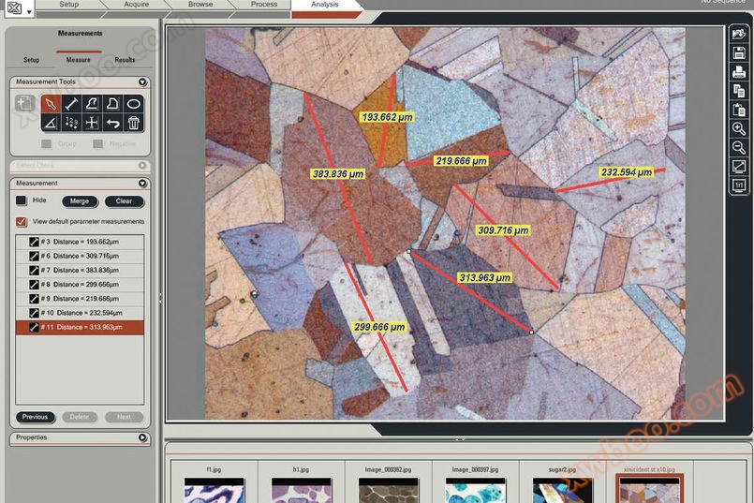The image size is (754, 503).
Task: Collapse the Measurement Tools panel
Action: [x=142, y=82]
